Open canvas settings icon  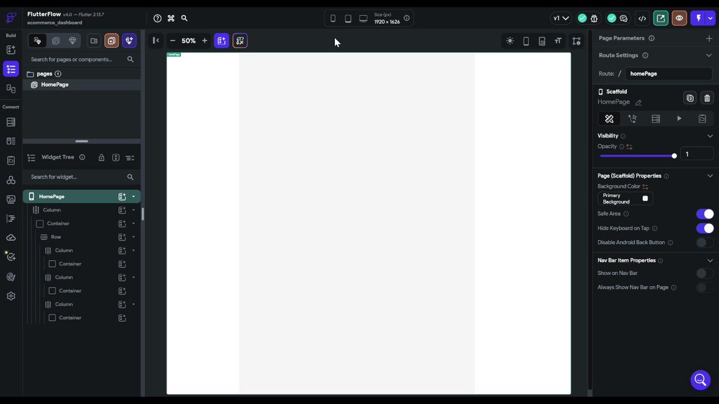[x=576, y=41]
